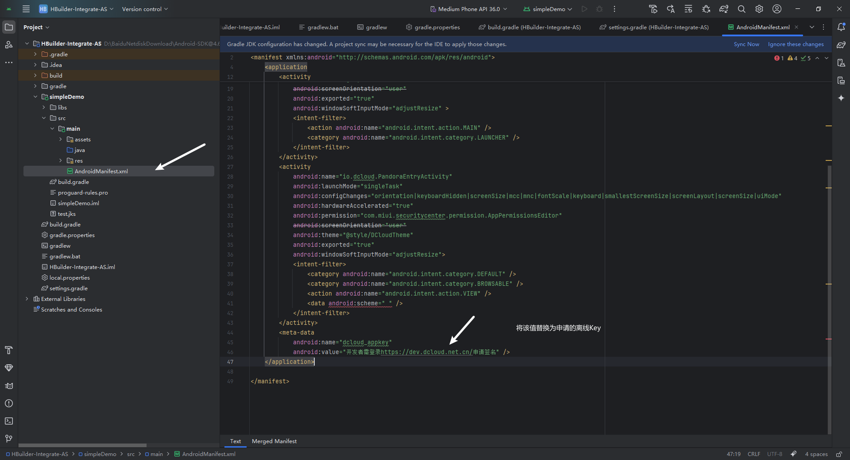The image size is (850, 460).
Task: Click the Sync Now link
Action: [x=746, y=44]
